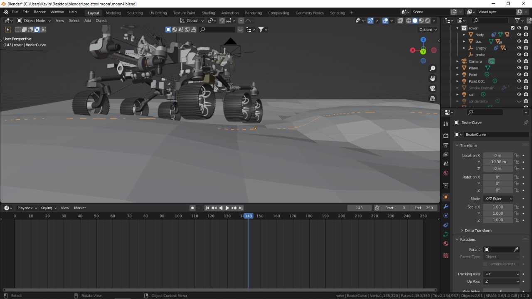Open the Render properties tab
532x299 pixels.
tap(446, 136)
